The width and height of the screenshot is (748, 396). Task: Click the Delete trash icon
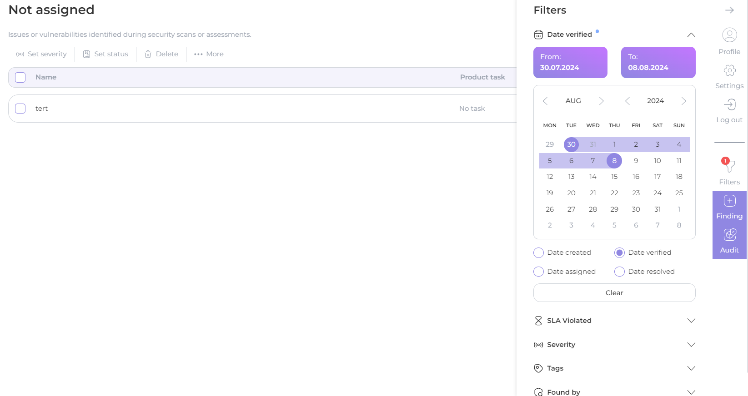[x=148, y=54]
